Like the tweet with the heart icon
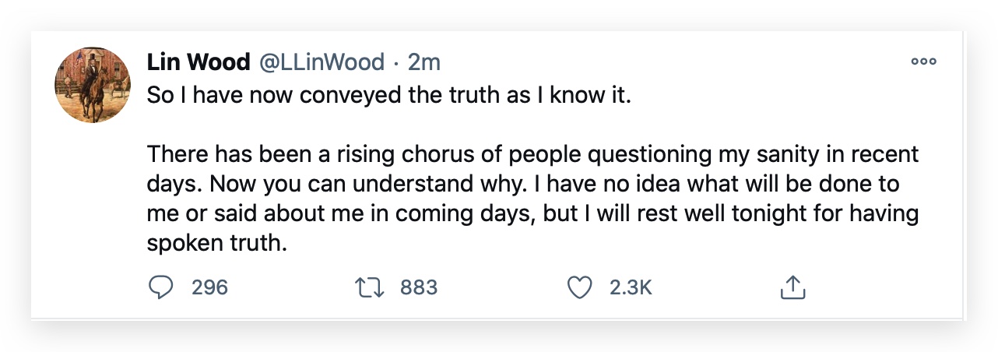The height and width of the screenshot is (352, 998). [579, 288]
